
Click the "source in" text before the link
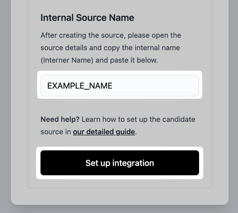pyautogui.click(x=56, y=132)
